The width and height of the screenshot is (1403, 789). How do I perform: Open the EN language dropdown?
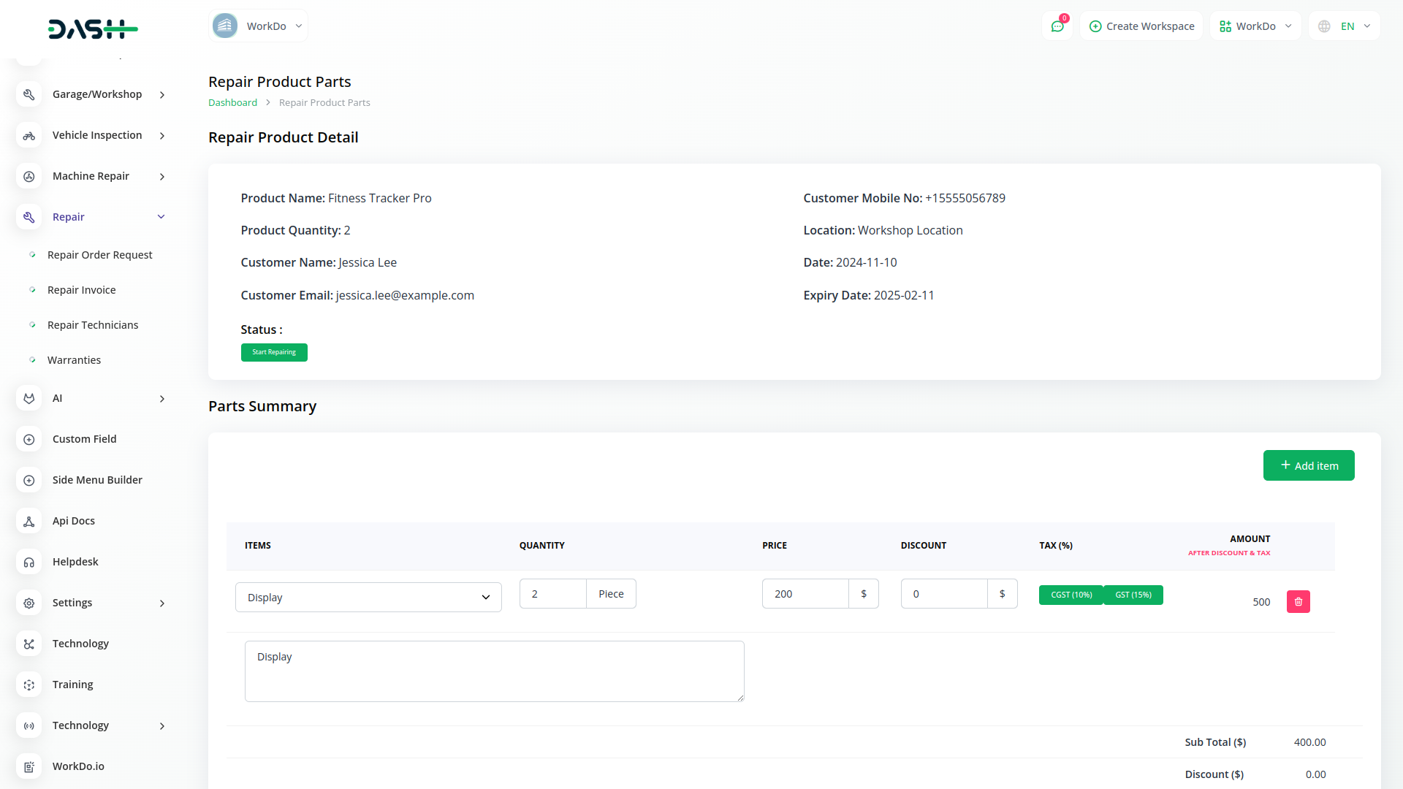click(x=1345, y=26)
